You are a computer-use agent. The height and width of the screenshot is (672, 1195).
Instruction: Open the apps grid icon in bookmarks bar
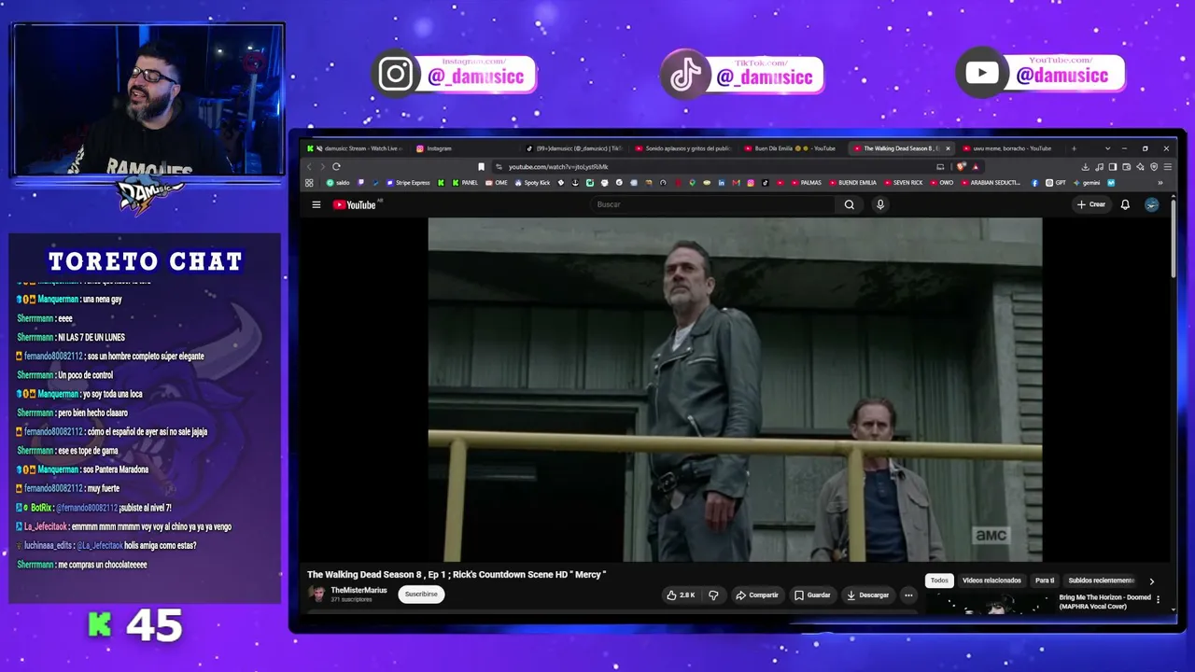309,183
